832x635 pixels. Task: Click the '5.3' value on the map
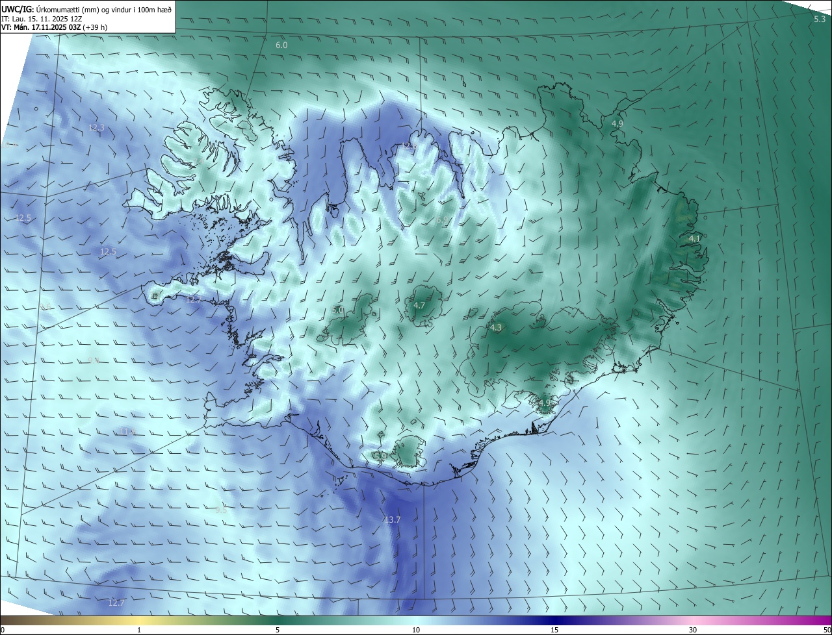[x=820, y=19]
